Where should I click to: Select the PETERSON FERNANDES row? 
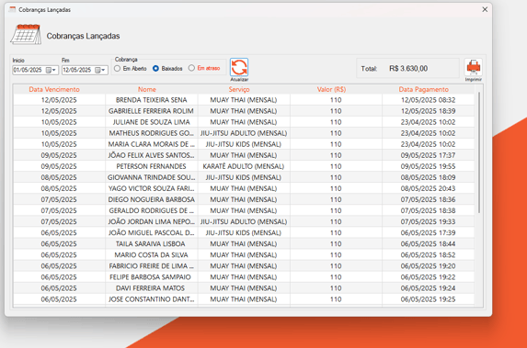tap(244, 166)
